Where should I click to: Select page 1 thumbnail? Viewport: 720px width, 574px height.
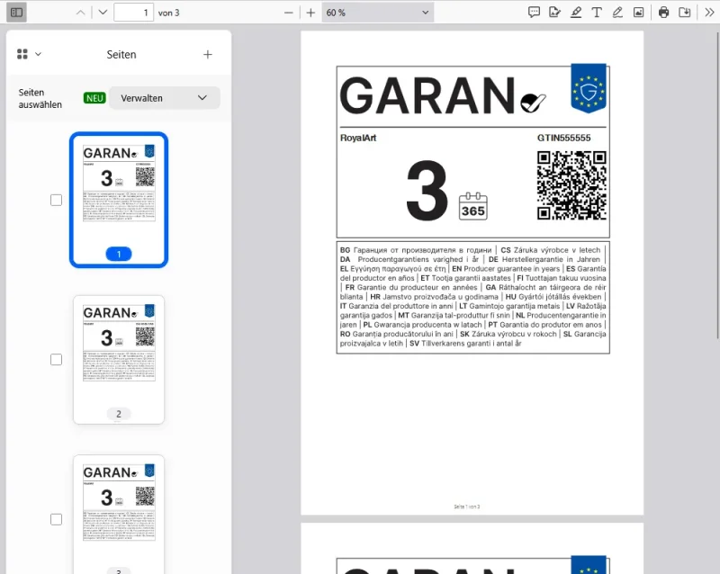pos(119,200)
